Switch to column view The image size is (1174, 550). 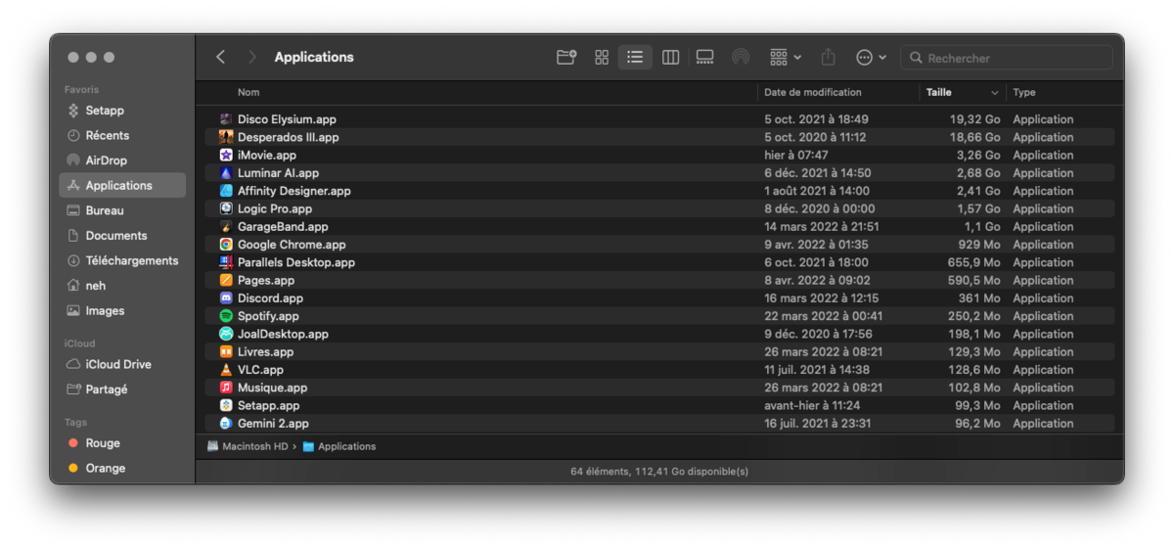click(670, 58)
